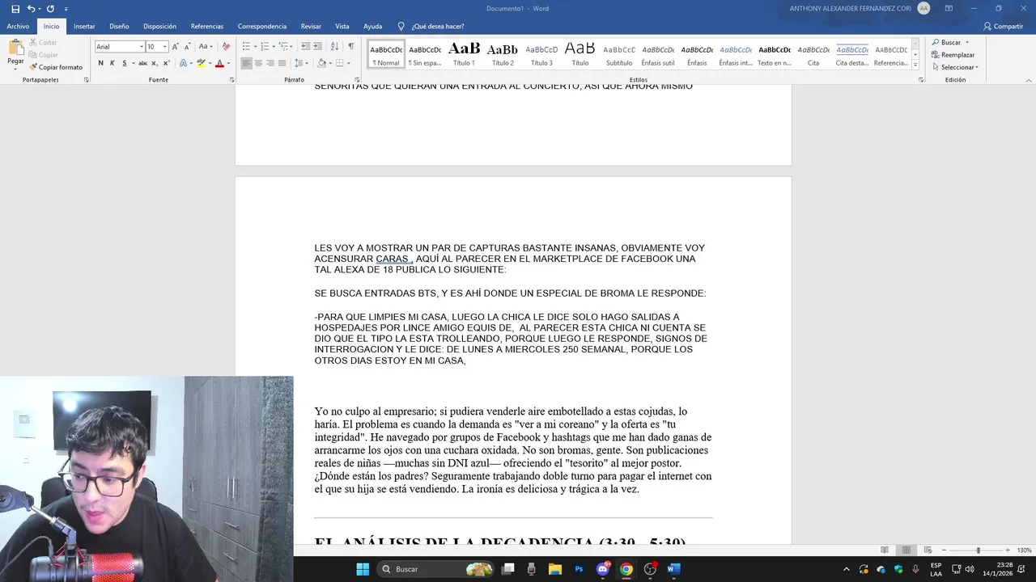
Task: Switch to the Referencias tab
Action: point(207,27)
